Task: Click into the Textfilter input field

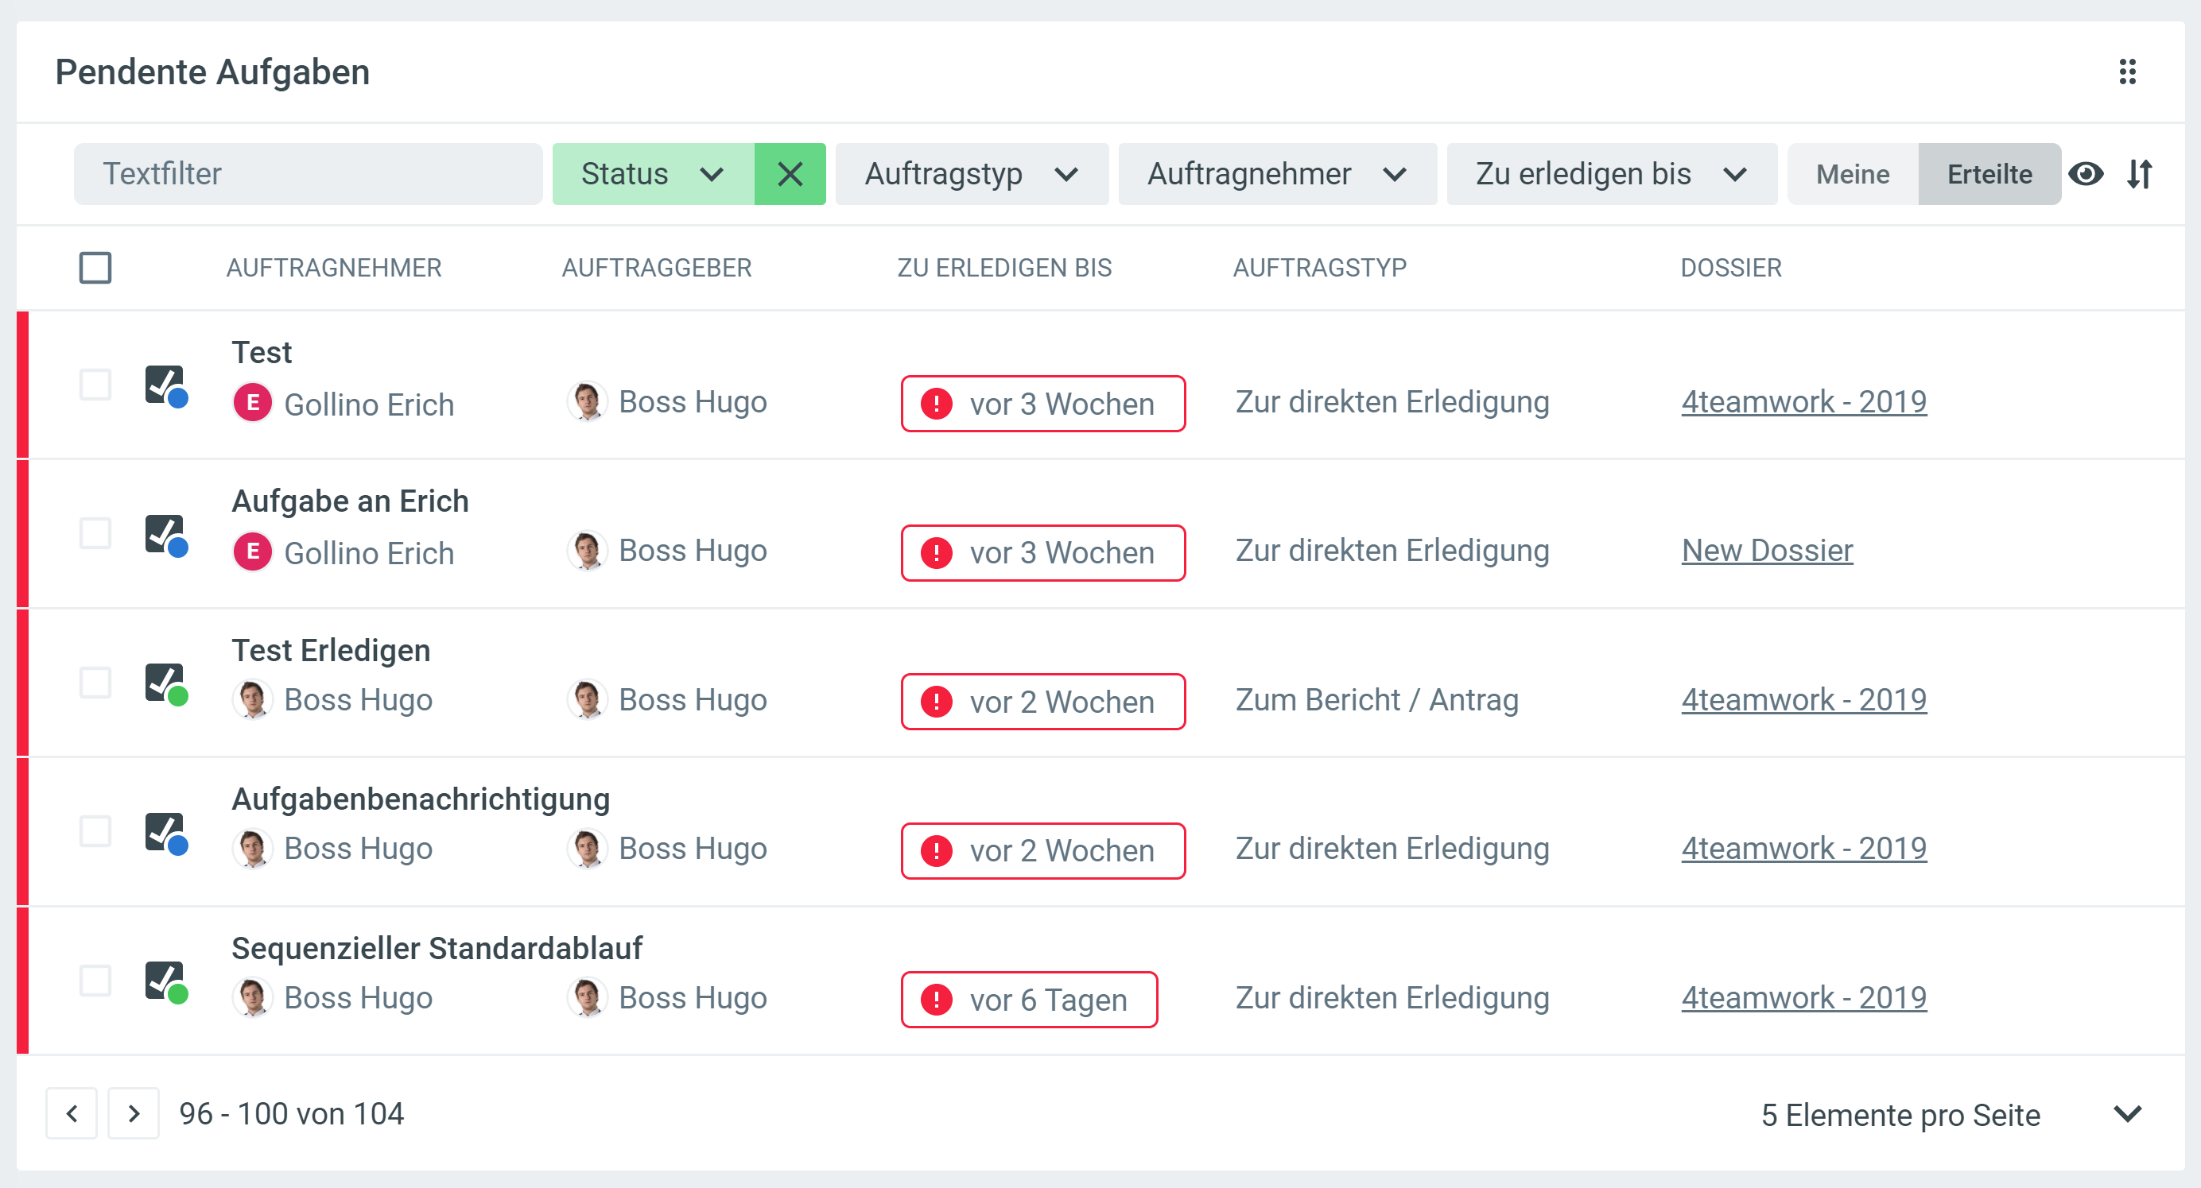Action: click(308, 174)
